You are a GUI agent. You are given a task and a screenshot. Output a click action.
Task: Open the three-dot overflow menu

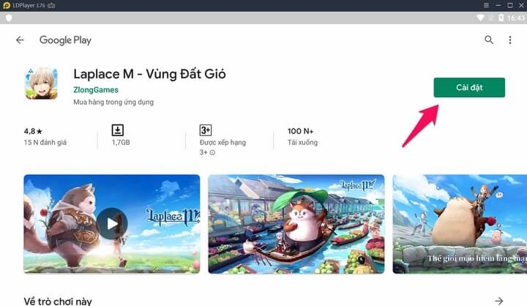(510, 40)
